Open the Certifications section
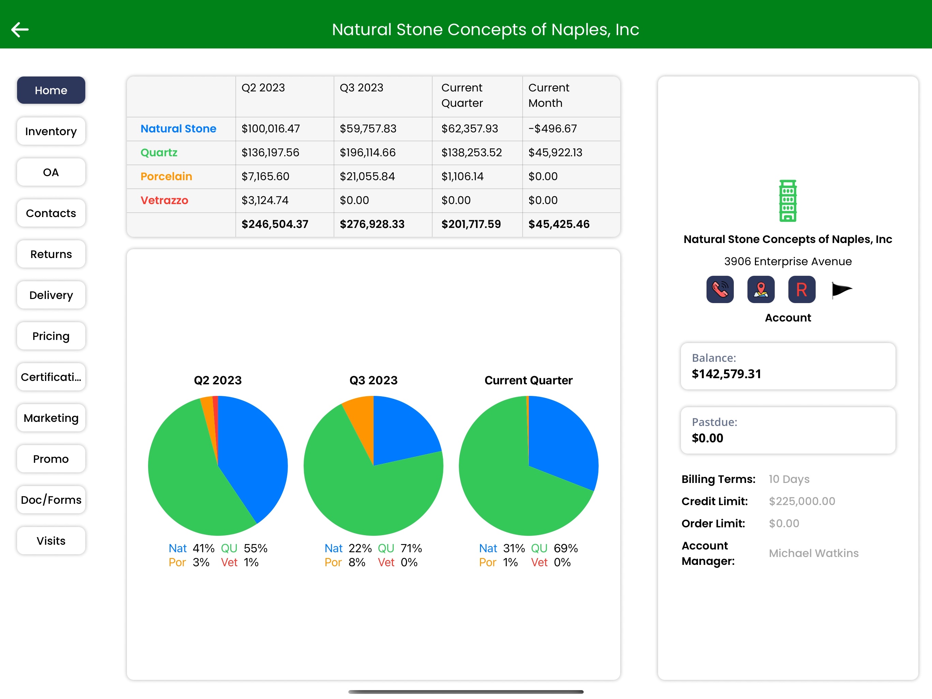 tap(51, 377)
